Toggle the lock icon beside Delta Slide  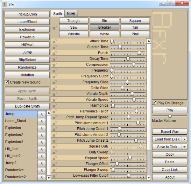click(54, 88)
